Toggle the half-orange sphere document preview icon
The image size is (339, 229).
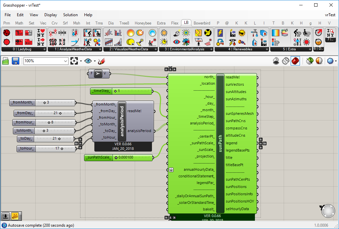coord(319,61)
